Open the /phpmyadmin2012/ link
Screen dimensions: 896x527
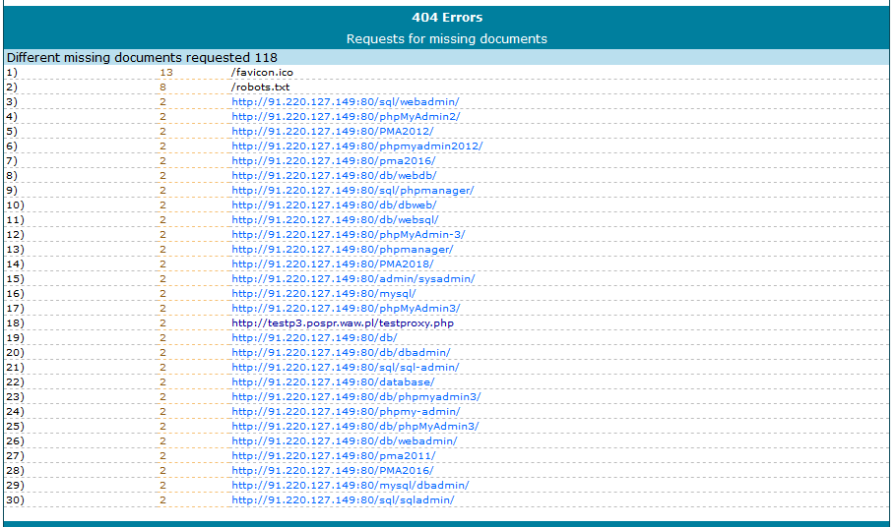pos(357,146)
